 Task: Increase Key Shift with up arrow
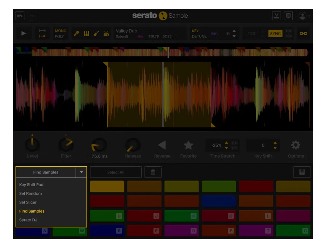pyautogui.click(x=275, y=143)
